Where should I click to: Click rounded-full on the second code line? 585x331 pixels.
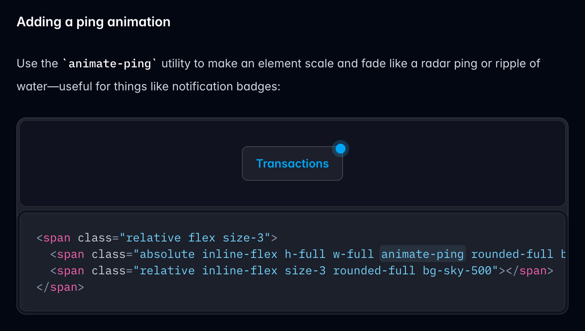(512, 254)
